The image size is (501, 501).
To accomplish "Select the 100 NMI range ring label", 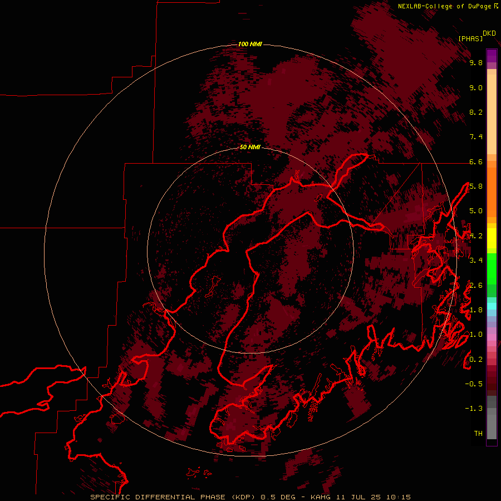I will click(x=250, y=44).
